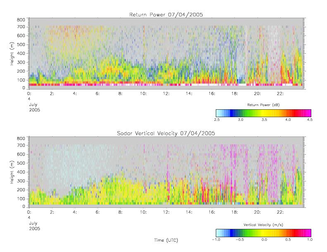Click Height (m) label of Return Power chart
The image size is (327, 252).
point(12,54)
